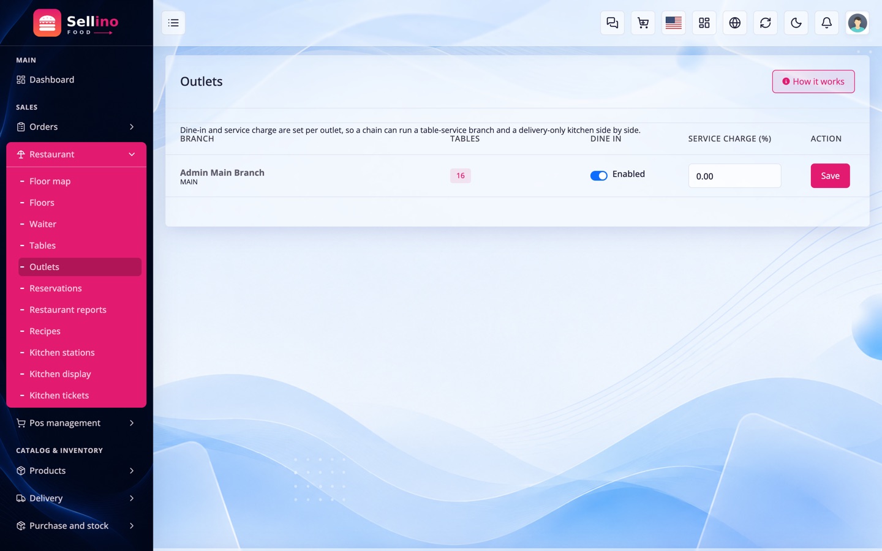Toggle Dine In for Admin Main Branch
This screenshot has width=882, height=551.
[598, 176]
